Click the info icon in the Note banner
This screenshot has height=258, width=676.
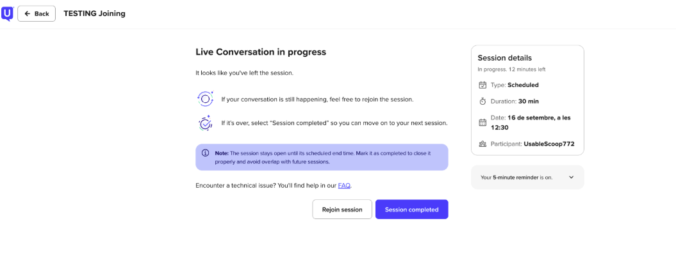pyautogui.click(x=205, y=153)
